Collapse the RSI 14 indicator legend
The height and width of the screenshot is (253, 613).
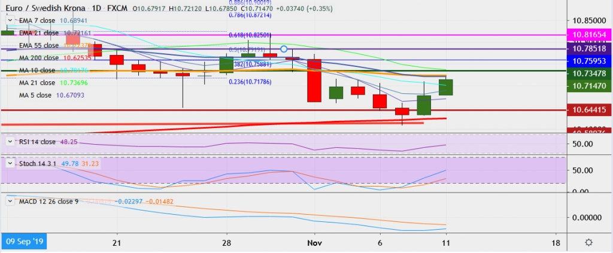(x=10, y=142)
